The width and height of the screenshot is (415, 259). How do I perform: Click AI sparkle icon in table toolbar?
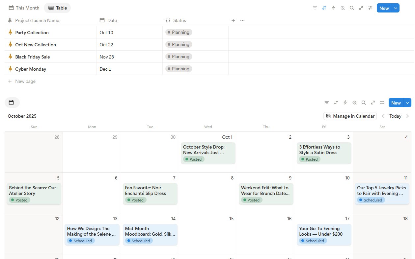tap(343, 8)
